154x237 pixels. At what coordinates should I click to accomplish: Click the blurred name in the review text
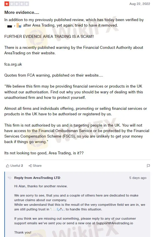coord(13,25)
